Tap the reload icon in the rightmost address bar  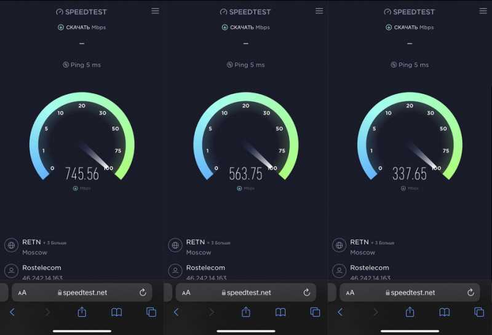pos(470,293)
